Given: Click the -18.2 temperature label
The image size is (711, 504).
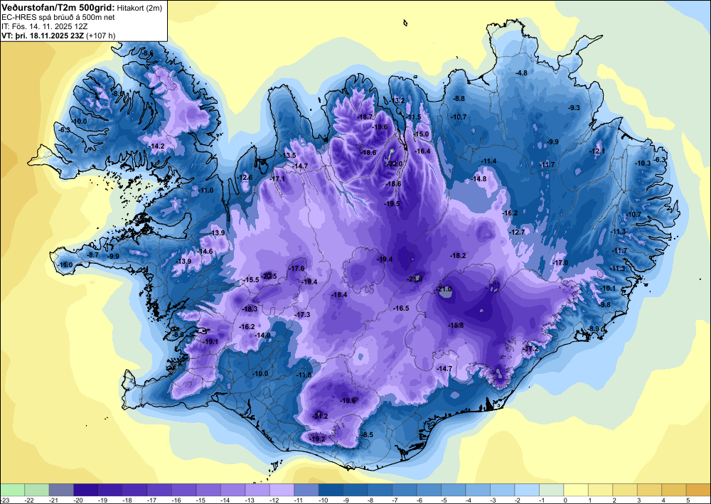Looking at the screenshot, I should coord(458,256).
